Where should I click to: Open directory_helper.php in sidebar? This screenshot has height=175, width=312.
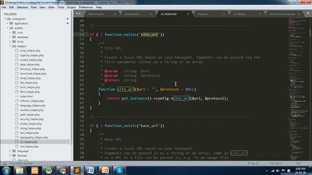32,69
